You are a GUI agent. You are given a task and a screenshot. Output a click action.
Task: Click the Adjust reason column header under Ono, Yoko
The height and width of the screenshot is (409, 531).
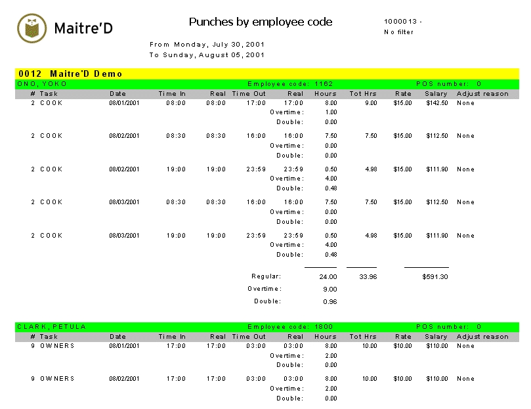coord(482,94)
